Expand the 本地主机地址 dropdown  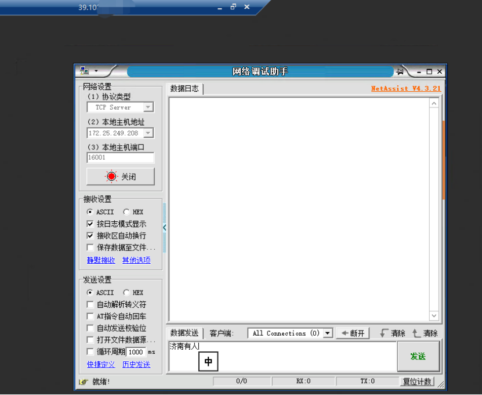click(148, 133)
